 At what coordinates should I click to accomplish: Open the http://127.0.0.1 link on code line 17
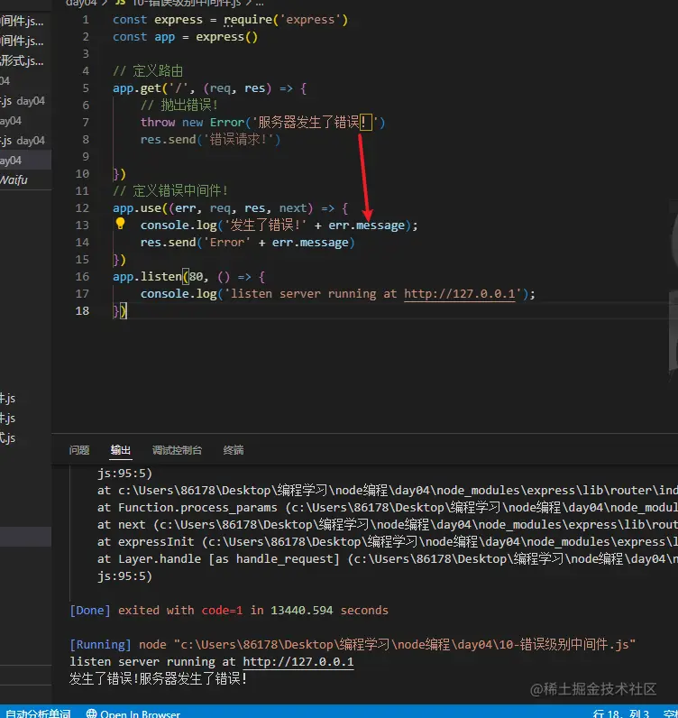460,293
